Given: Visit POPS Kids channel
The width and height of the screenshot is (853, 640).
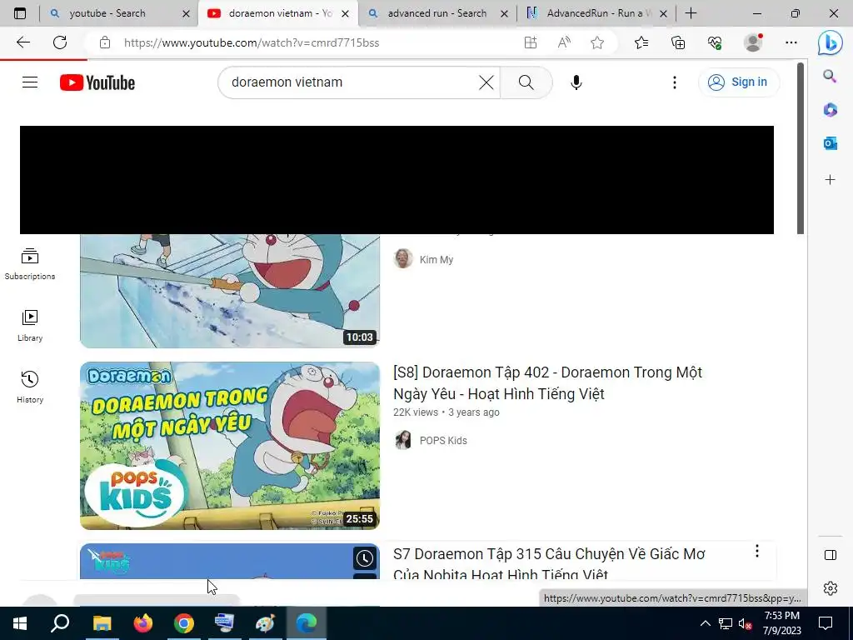Looking at the screenshot, I should point(443,440).
